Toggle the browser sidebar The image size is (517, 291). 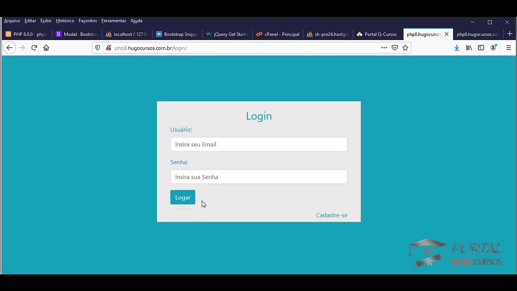(481, 48)
